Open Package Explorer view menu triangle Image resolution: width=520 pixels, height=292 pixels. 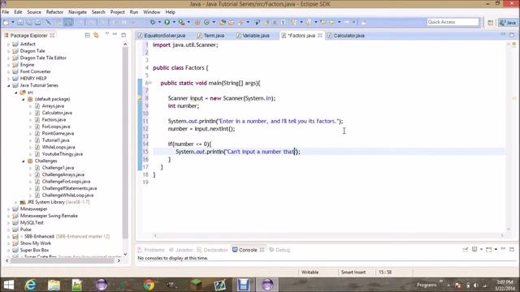(107, 34)
